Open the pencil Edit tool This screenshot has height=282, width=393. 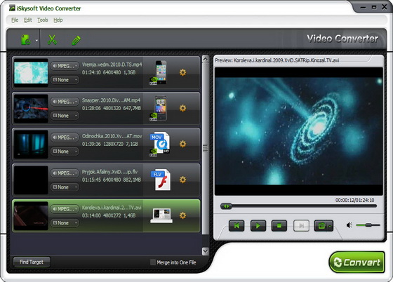coord(76,40)
